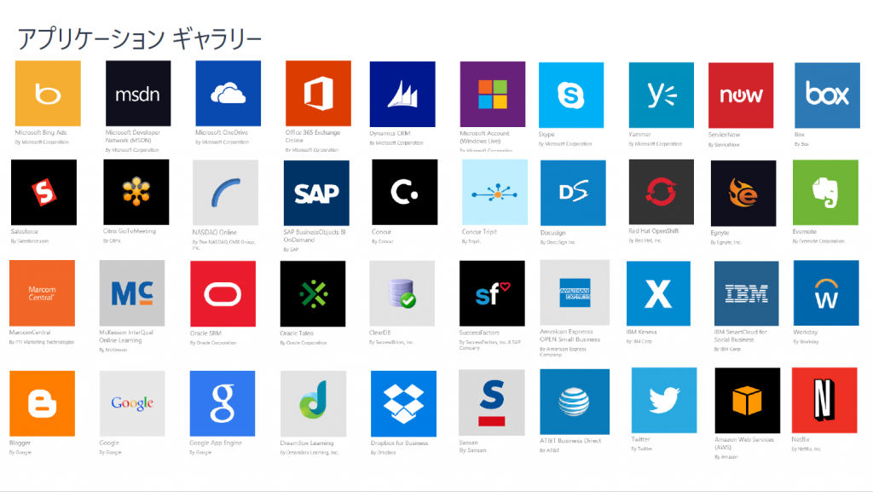Open the AT&T Business Direct globe icon

pos(575,402)
